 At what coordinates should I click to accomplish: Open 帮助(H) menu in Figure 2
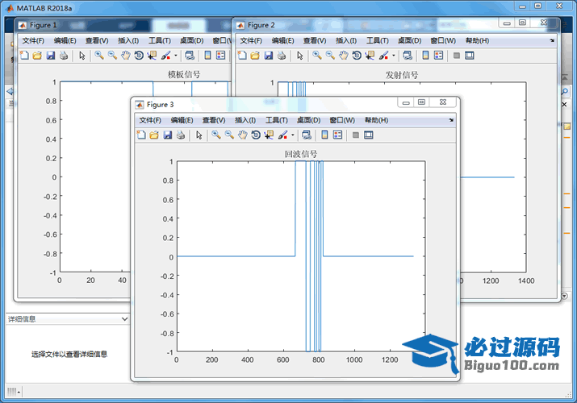(x=477, y=40)
